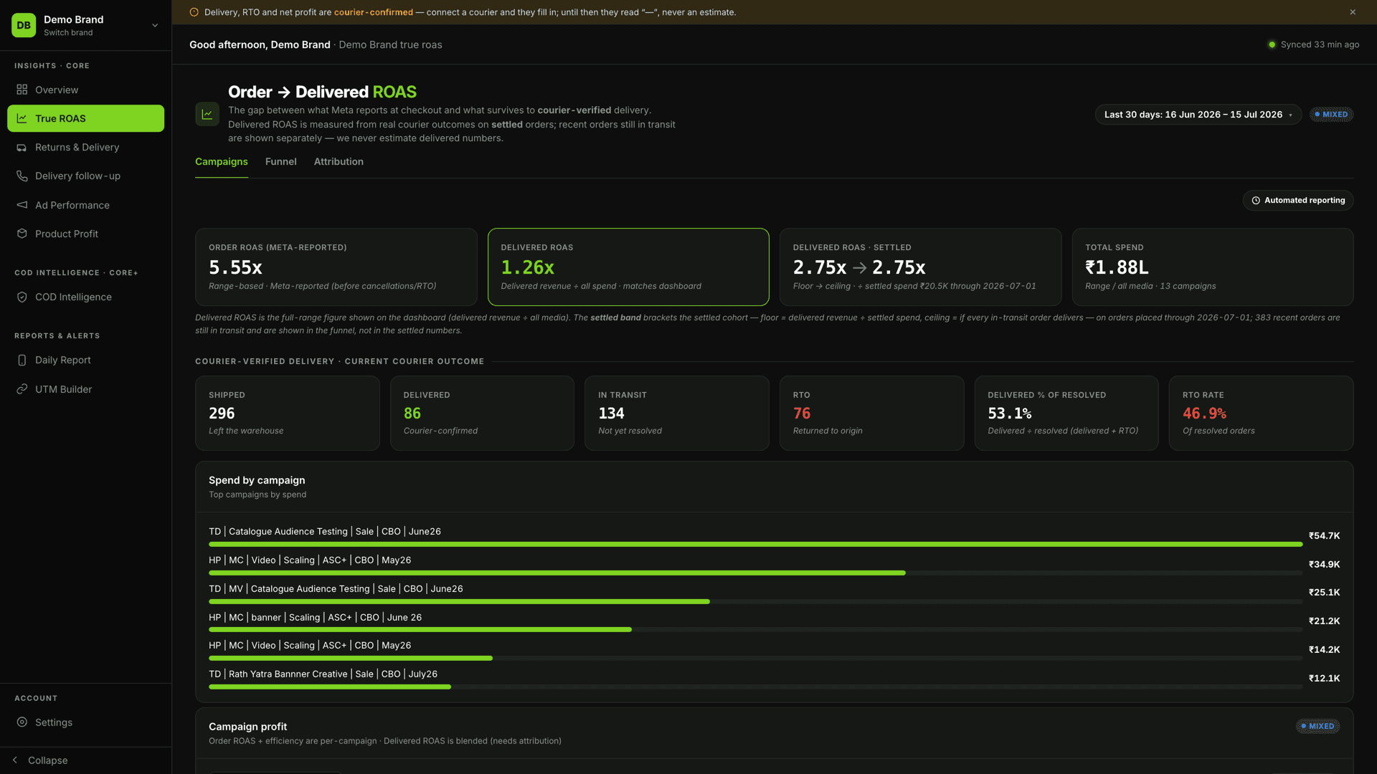Click the Automated reporting button
Viewport: 1377px width, 774px height.
[1298, 201]
